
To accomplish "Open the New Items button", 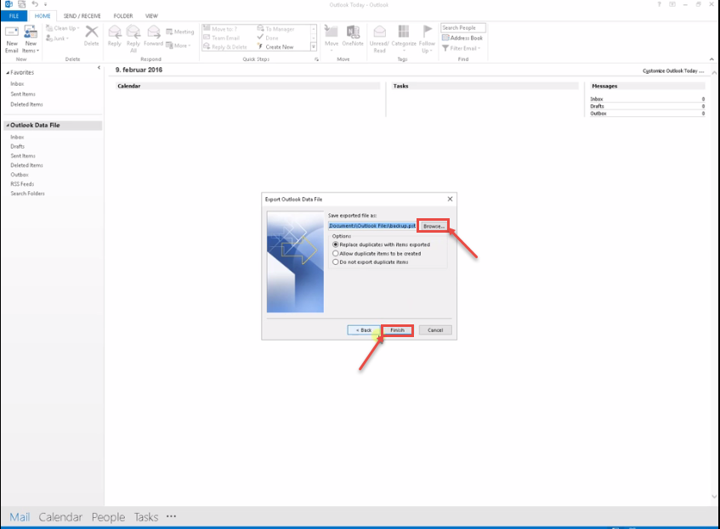I will [x=31, y=39].
